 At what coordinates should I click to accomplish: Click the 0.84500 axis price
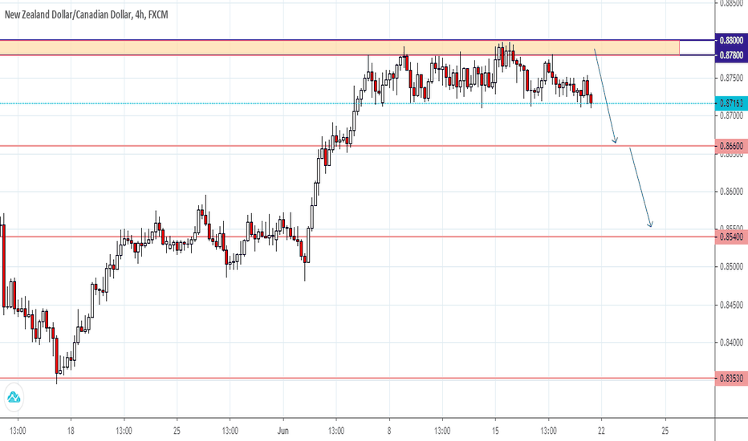pyautogui.click(x=731, y=305)
